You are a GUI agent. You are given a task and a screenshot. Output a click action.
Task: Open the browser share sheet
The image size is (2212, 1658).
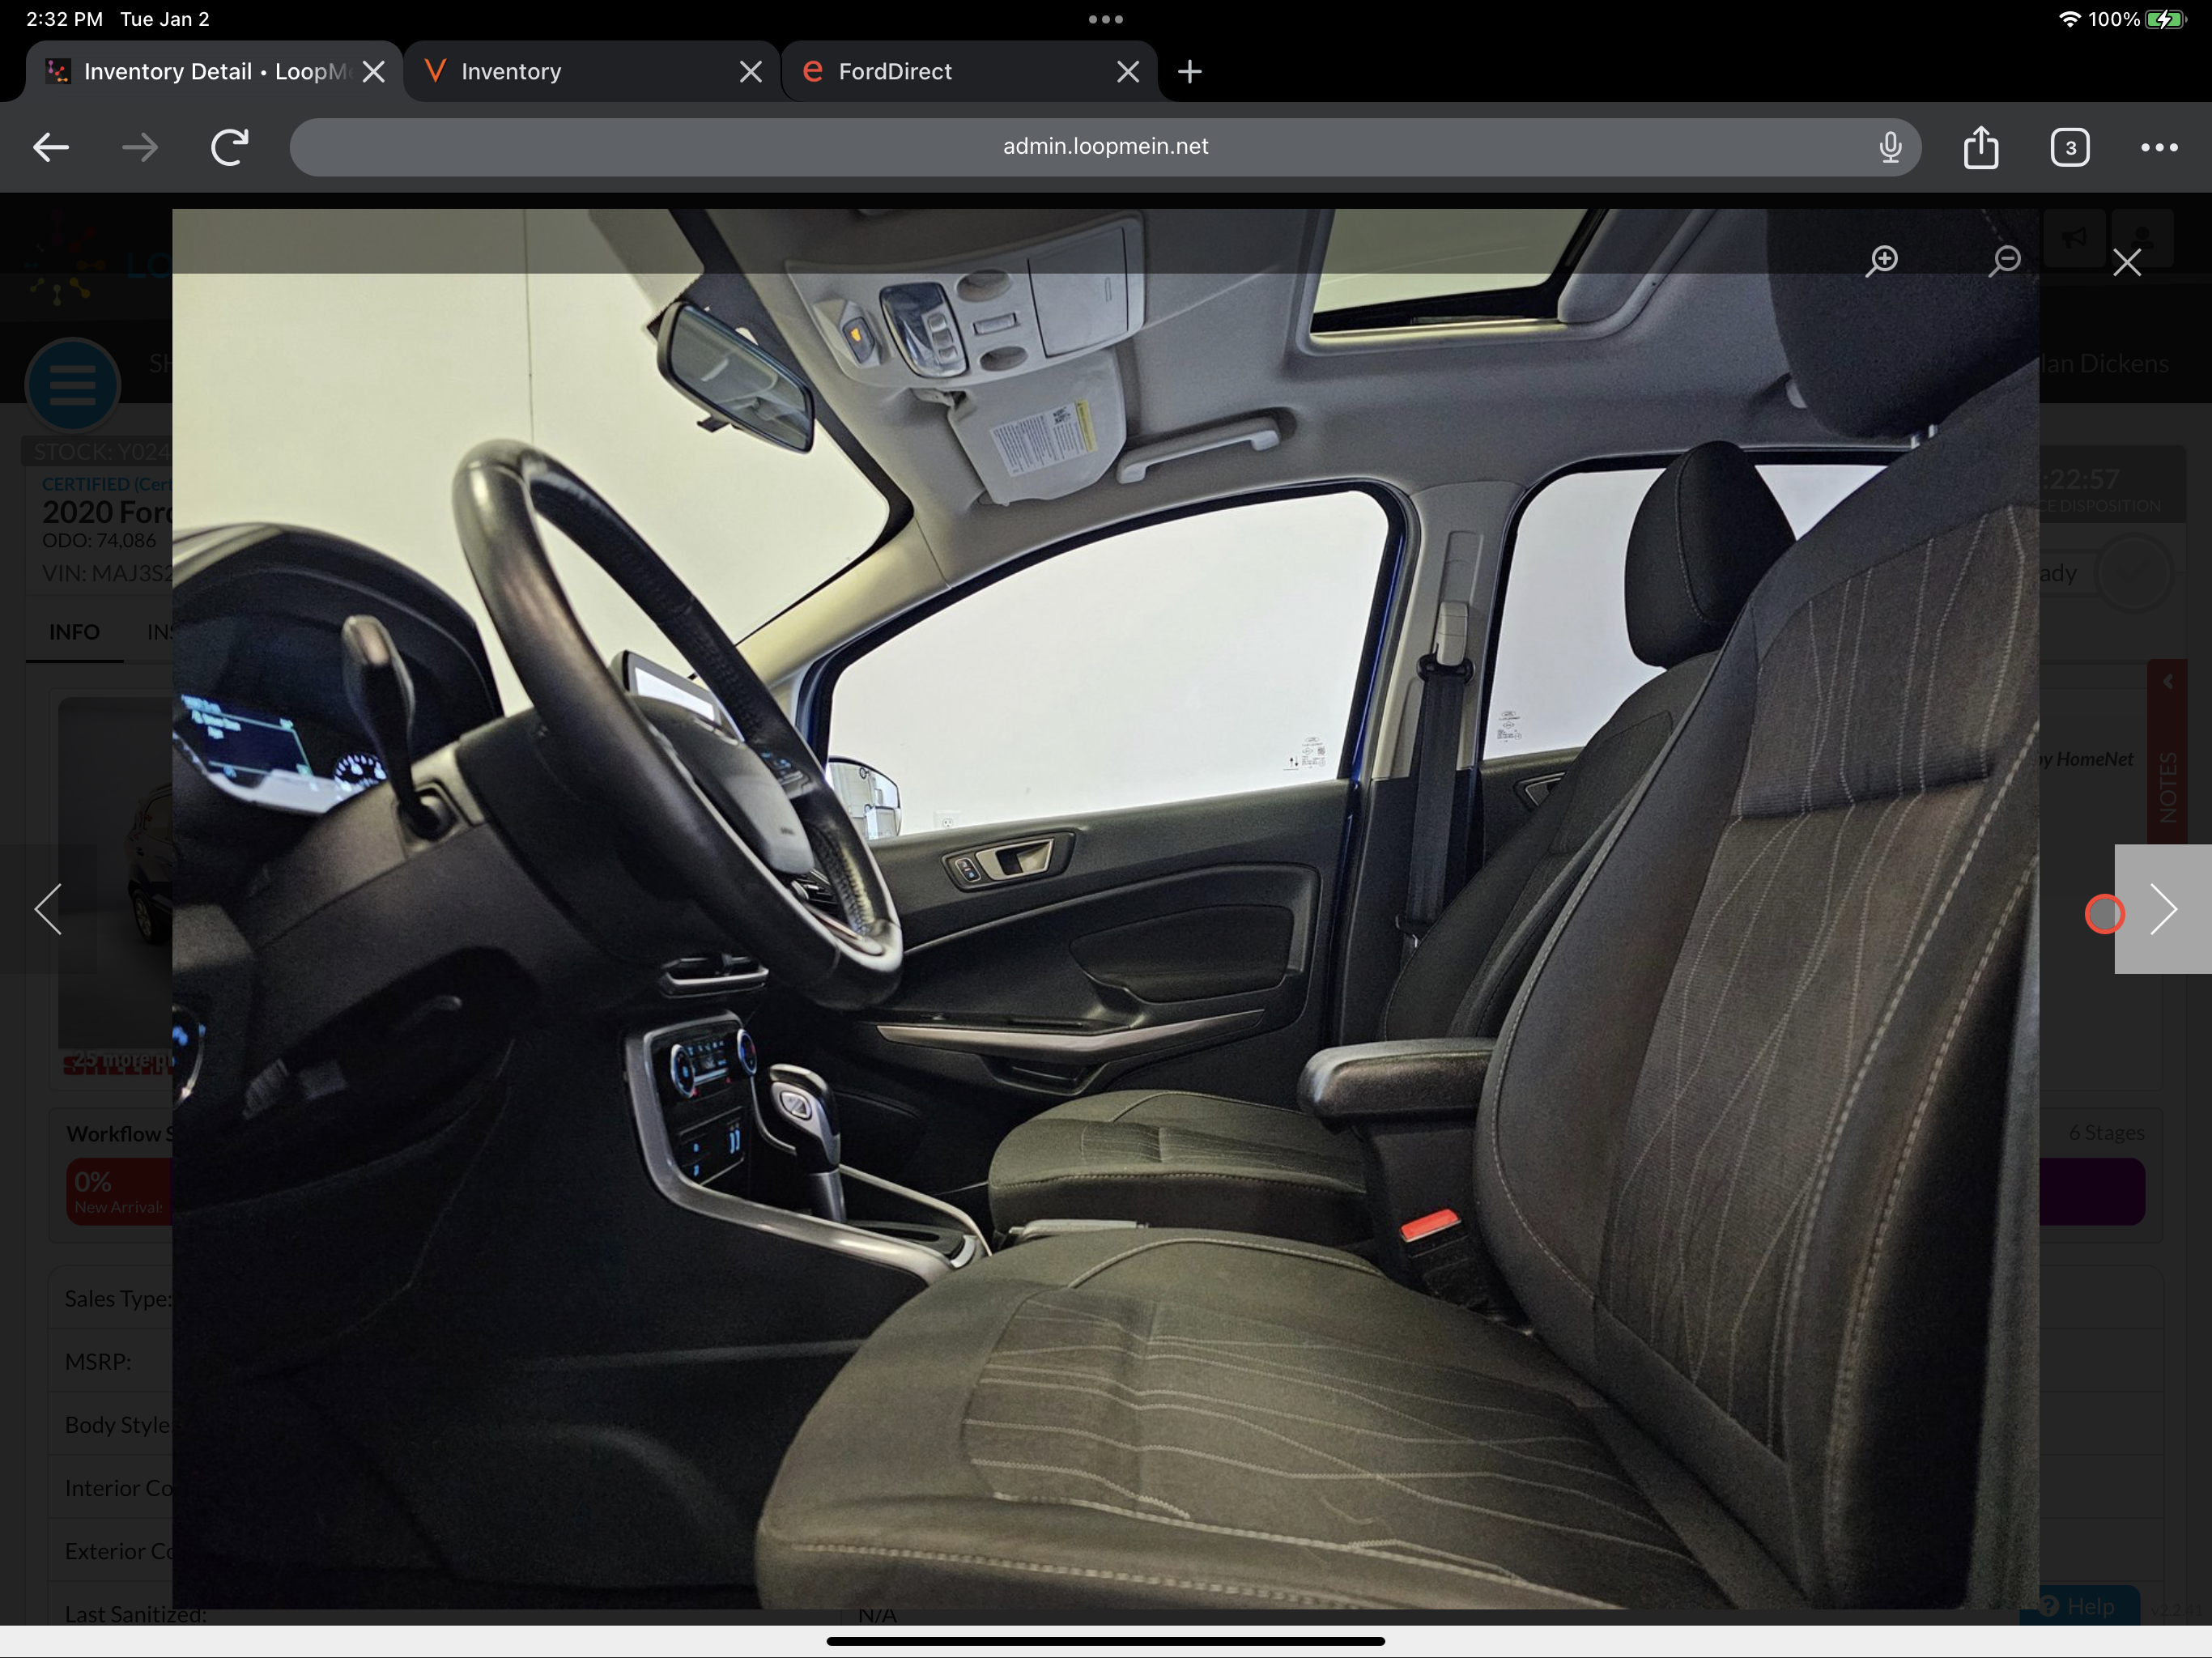[x=1981, y=147]
